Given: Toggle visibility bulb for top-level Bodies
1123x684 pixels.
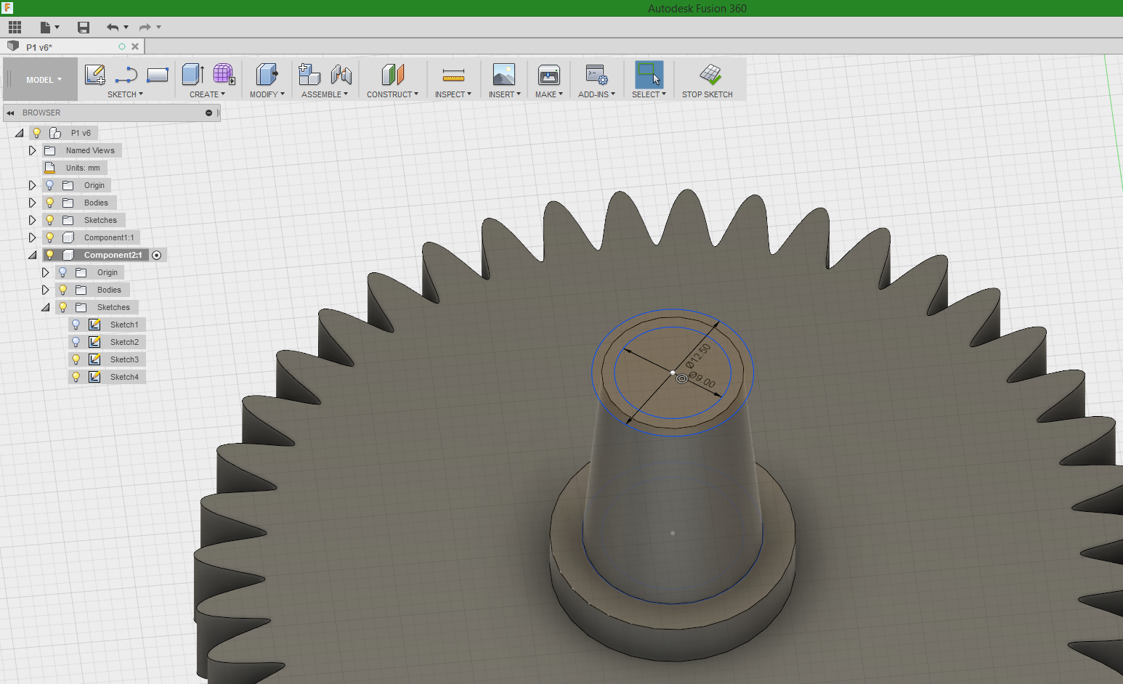Looking at the screenshot, I should point(49,203).
